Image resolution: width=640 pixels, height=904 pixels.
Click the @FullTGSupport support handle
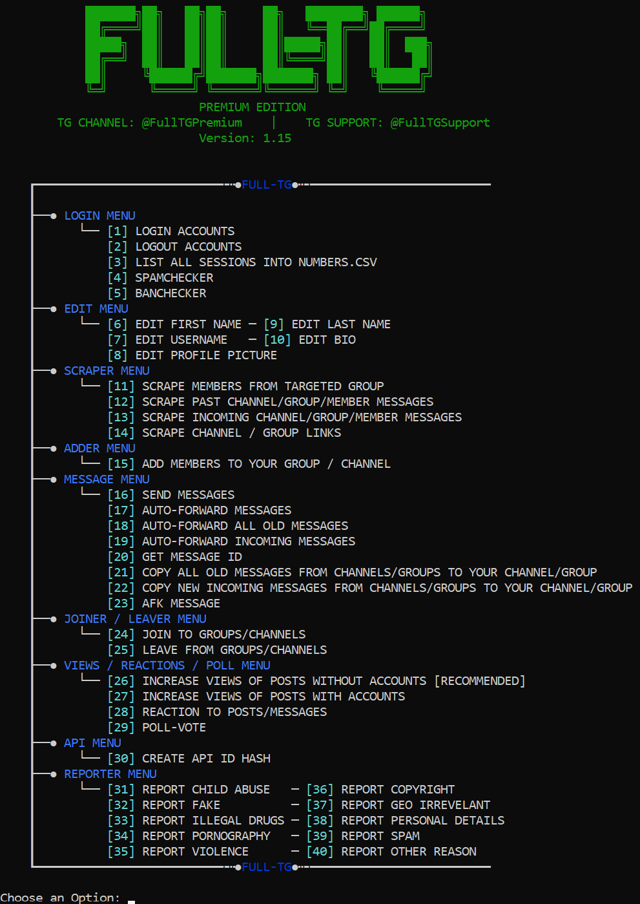pos(440,123)
